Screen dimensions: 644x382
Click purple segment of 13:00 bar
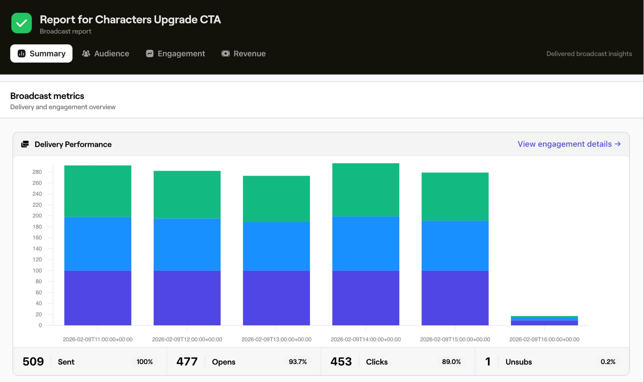pos(276,298)
